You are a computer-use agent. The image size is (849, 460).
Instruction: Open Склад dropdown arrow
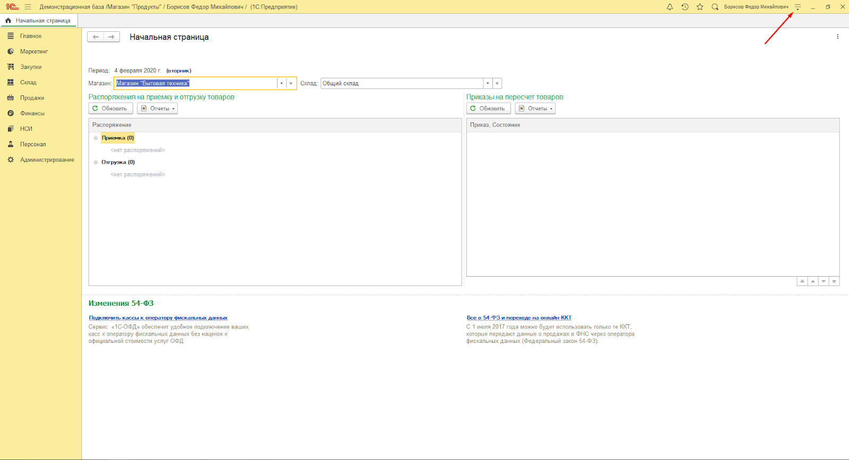[x=488, y=83]
